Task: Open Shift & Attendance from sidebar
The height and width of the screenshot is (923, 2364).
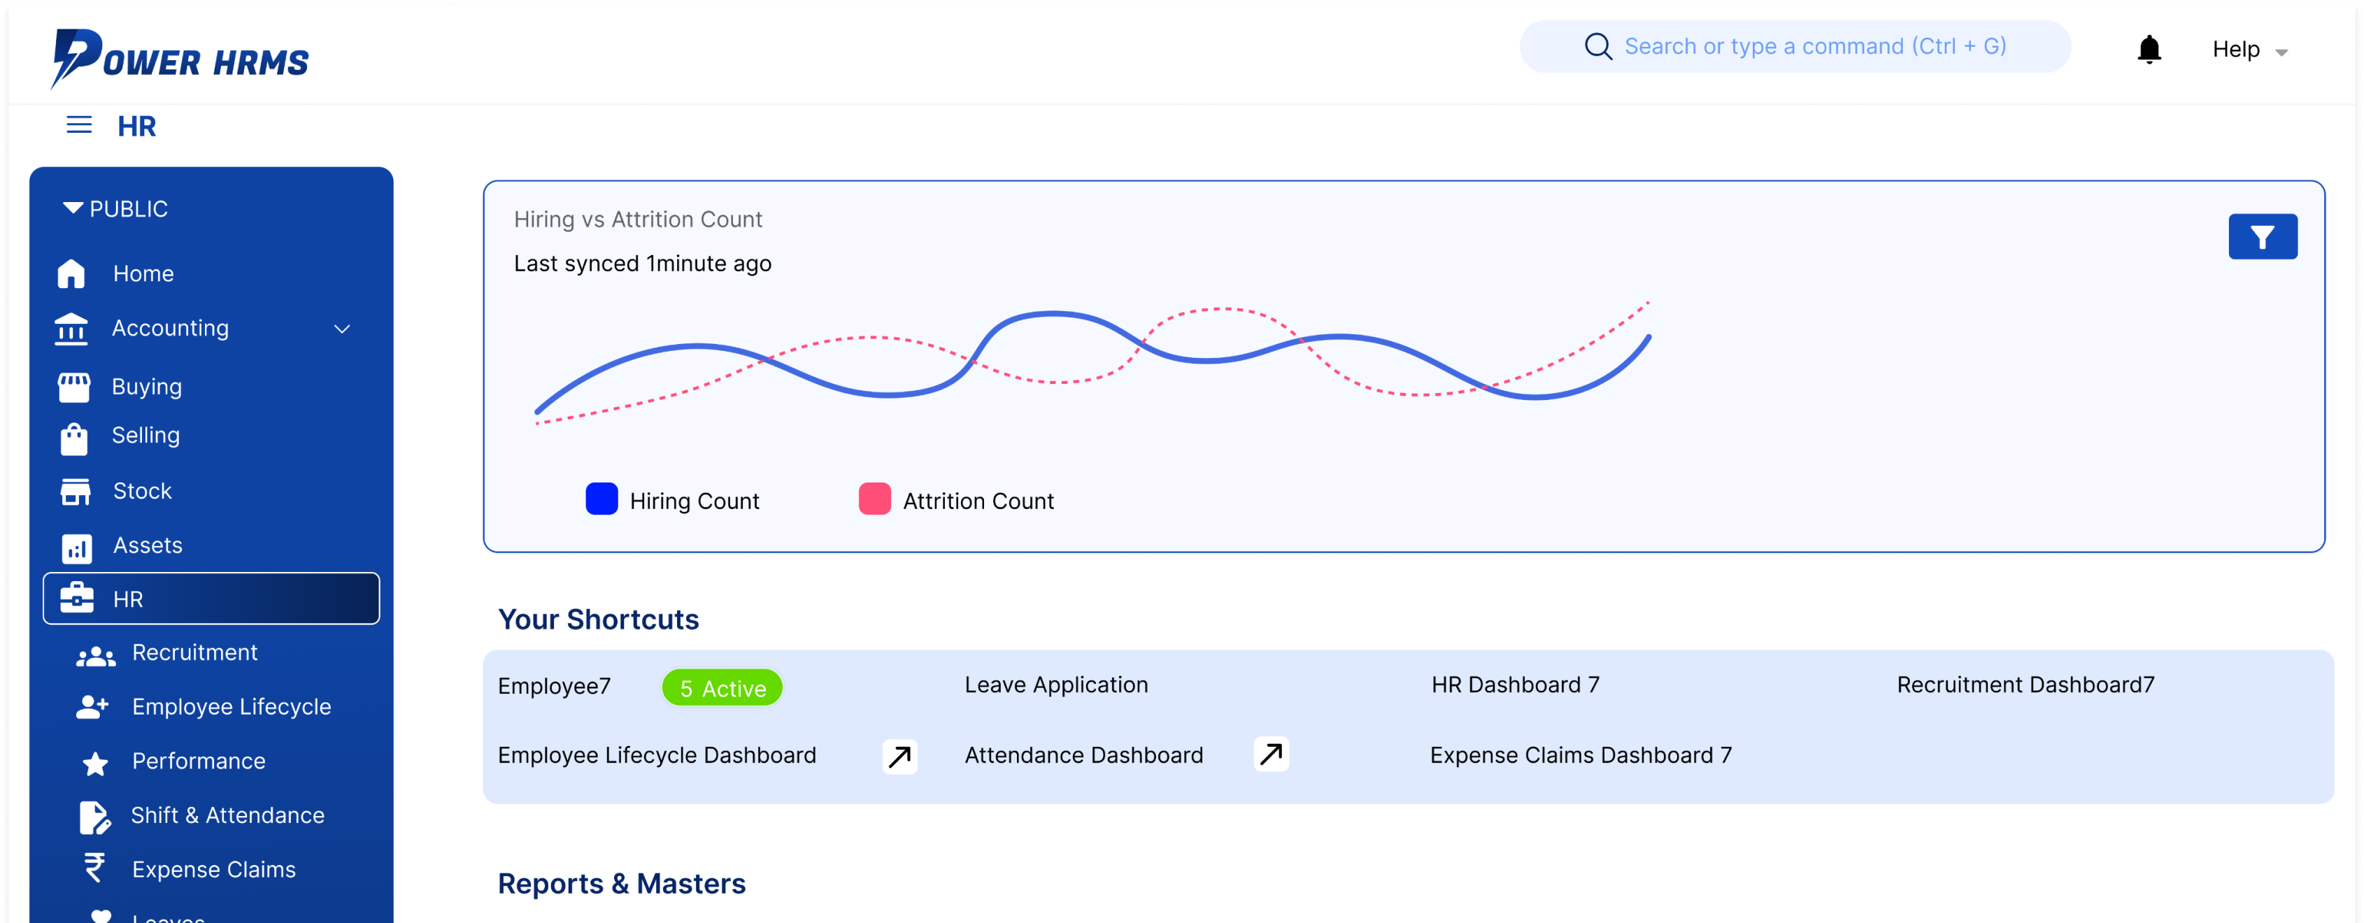Action: tap(227, 814)
